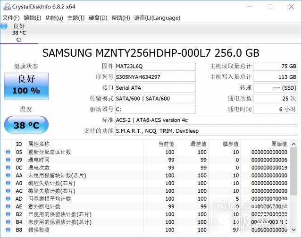Click raw value 000000000019 in row 0C
302x238 pixels.
tap(269, 168)
